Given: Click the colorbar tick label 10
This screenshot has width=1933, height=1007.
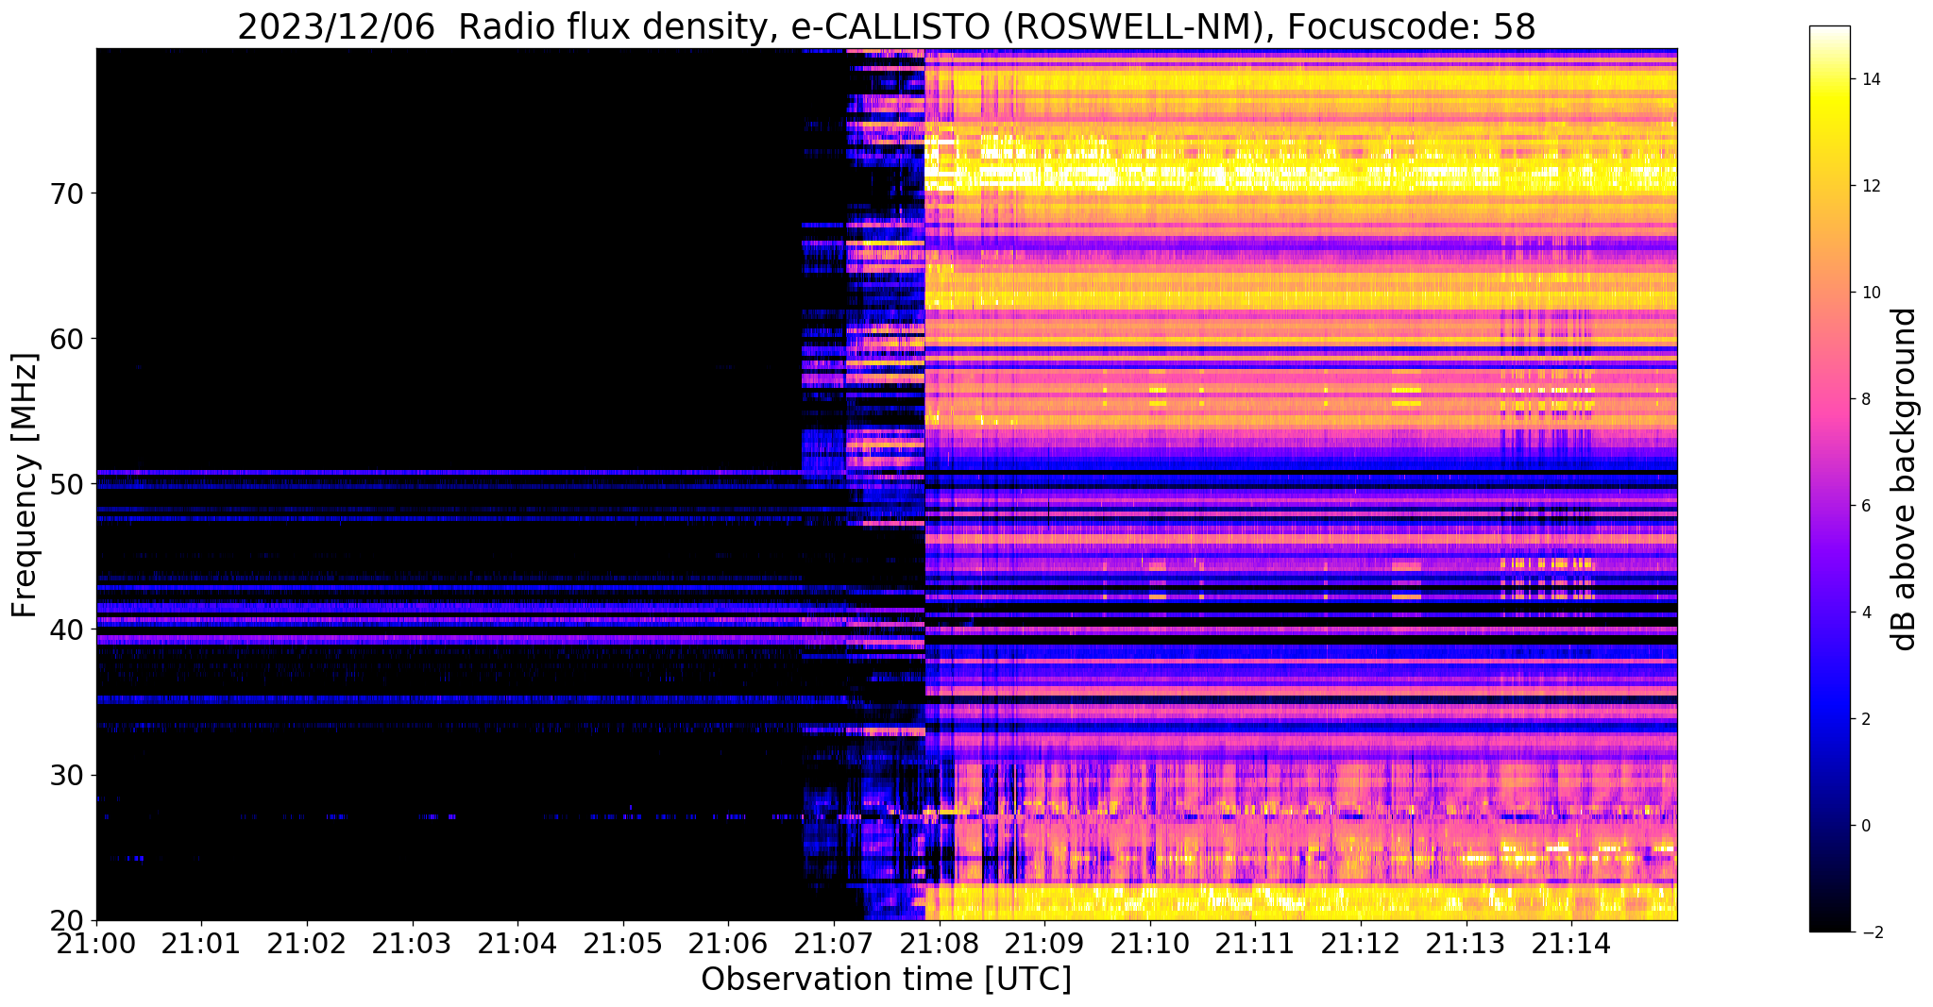Looking at the screenshot, I should (x=1871, y=293).
